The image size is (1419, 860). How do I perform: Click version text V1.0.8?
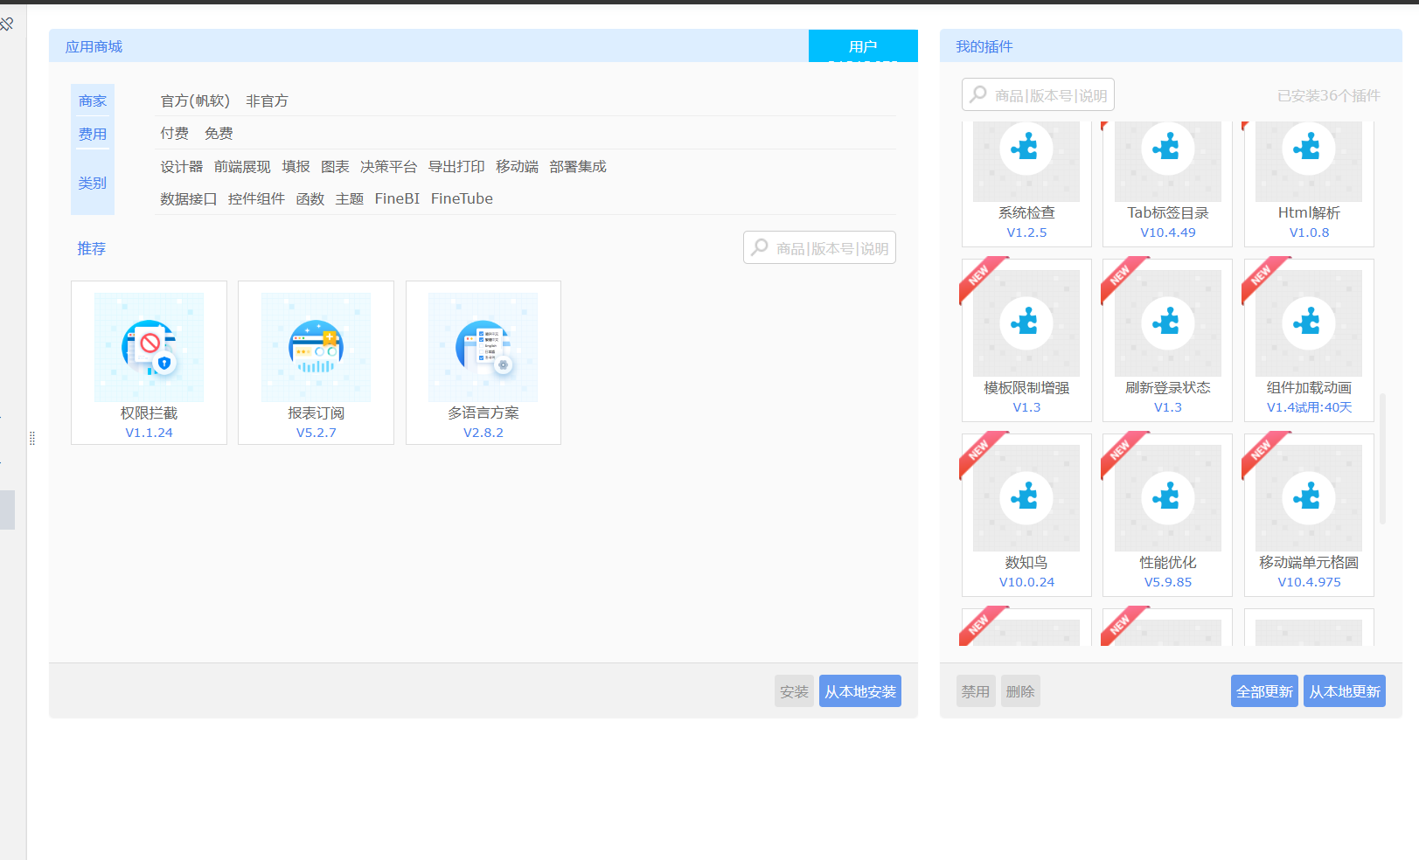pos(1309,232)
